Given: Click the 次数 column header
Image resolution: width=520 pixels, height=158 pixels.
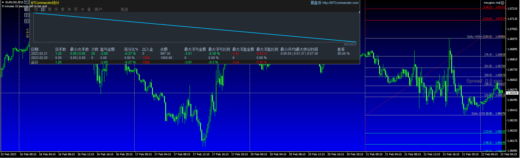Looking at the screenshot, I should 95,49.
